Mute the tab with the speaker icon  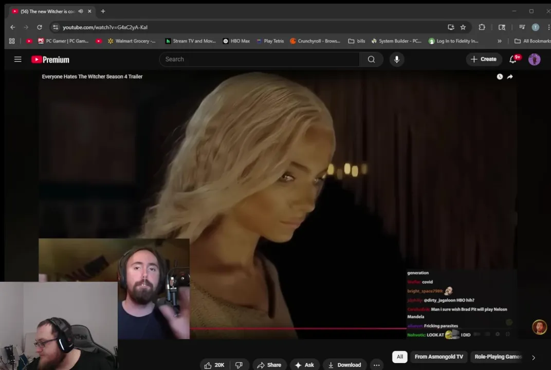81,11
